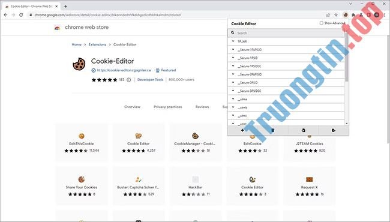Click the Cookie-Editor extension icon in the toolbar
Image resolution: width=390 pixels, height=222 pixels.
point(345,15)
